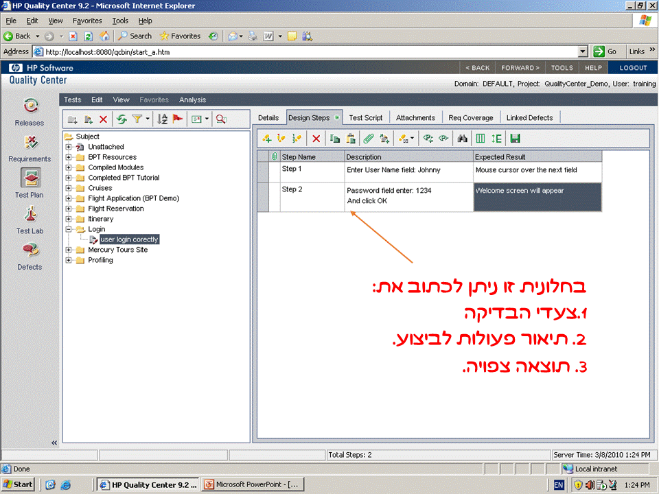
Task: Select the user login corectly test
Action: (130, 239)
